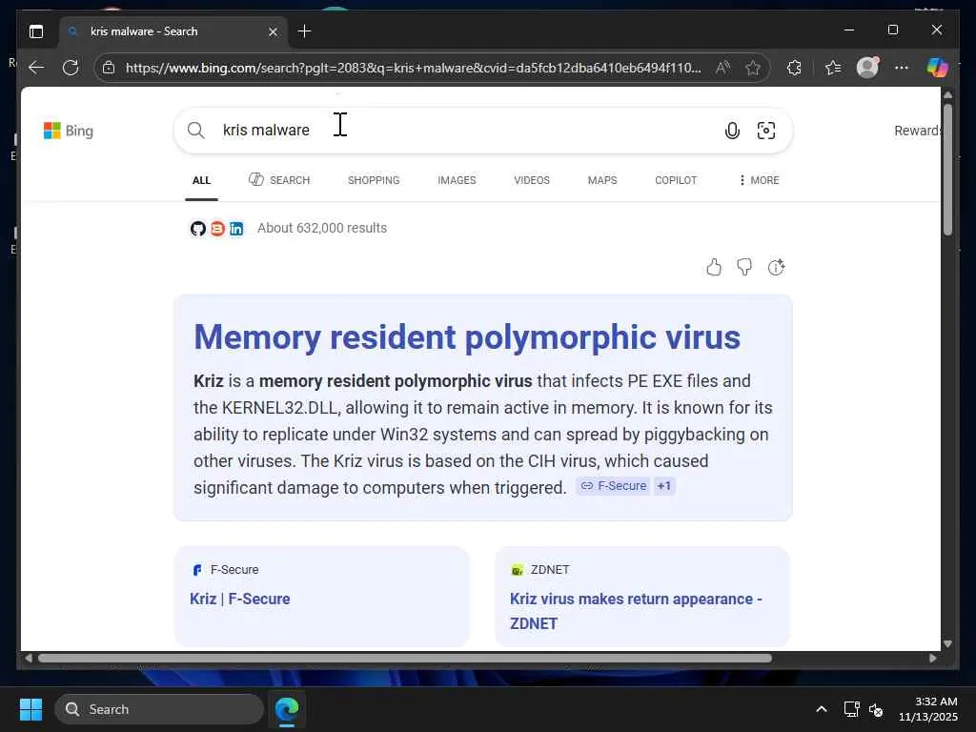This screenshot has width=976, height=732.
Task: Give the answer a thumbs up
Action: click(714, 267)
